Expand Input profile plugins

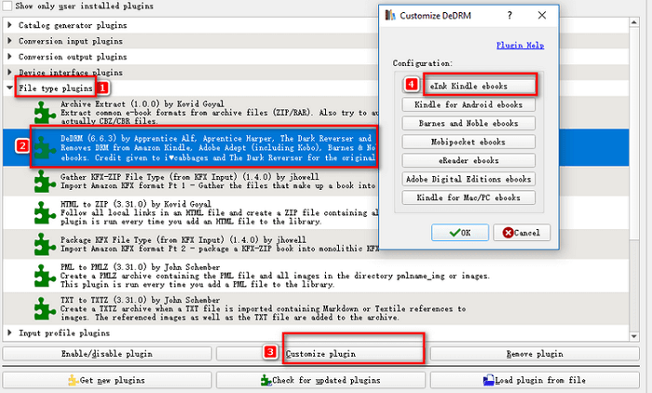click(9, 332)
